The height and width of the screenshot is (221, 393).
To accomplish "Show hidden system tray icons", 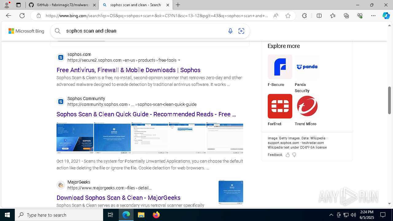I will coord(331,215).
